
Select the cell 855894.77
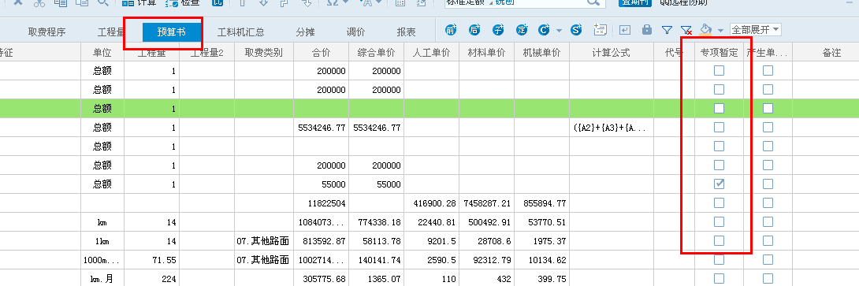(542, 203)
